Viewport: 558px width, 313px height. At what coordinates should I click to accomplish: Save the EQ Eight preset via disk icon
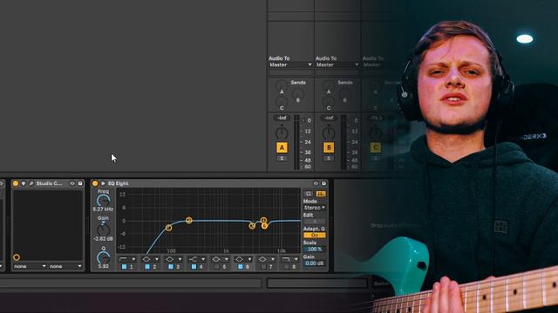click(x=323, y=183)
